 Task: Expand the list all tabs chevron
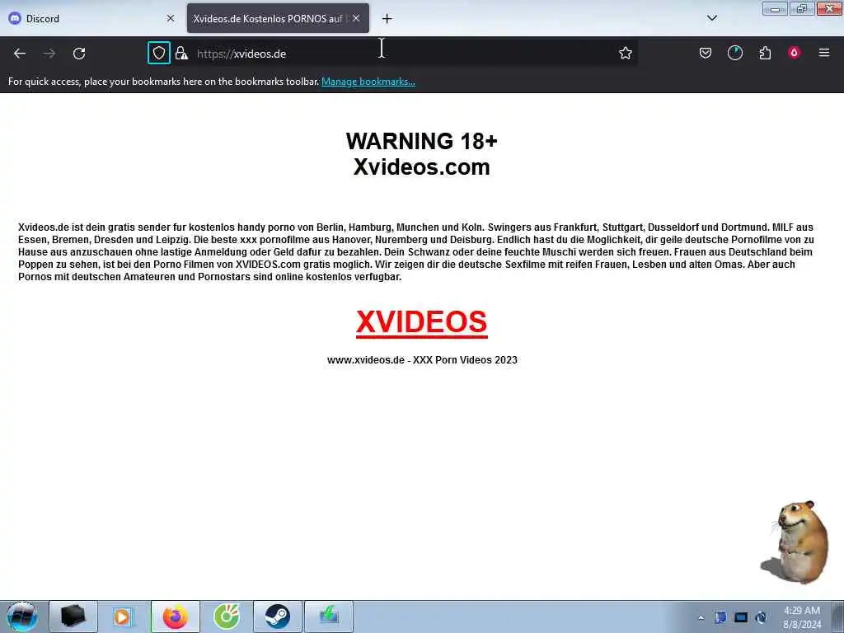pos(711,18)
